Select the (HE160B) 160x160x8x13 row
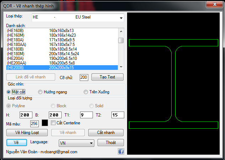This screenshot has height=160, width=225. (x=62, y=31)
